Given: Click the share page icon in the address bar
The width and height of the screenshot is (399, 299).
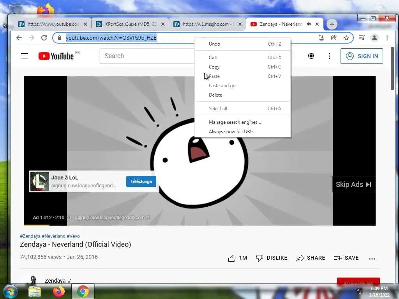Looking at the screenshot, I should tap(334, 38).
